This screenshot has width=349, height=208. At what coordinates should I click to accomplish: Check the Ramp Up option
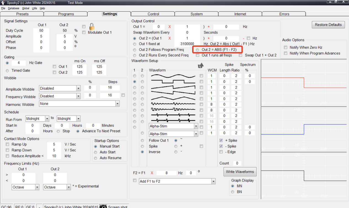click(x=7, y=144)
